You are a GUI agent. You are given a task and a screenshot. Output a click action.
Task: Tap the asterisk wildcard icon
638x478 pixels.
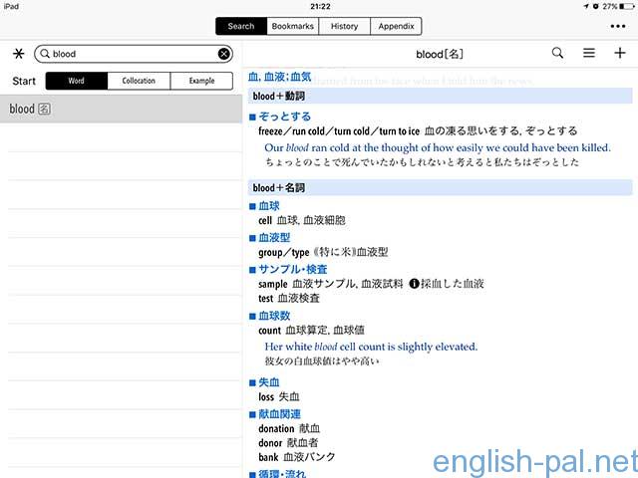coord(18,54)
